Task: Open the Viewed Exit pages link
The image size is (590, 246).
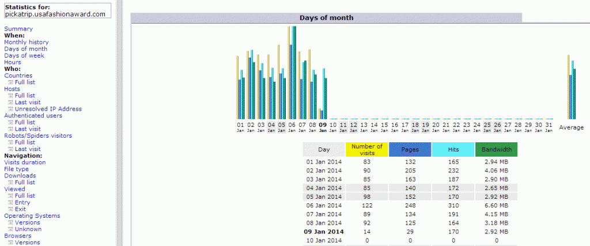Action: (x=20, y=209)
